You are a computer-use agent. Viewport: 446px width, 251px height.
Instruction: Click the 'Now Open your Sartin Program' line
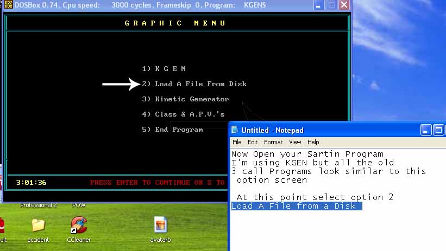(307, 154)
